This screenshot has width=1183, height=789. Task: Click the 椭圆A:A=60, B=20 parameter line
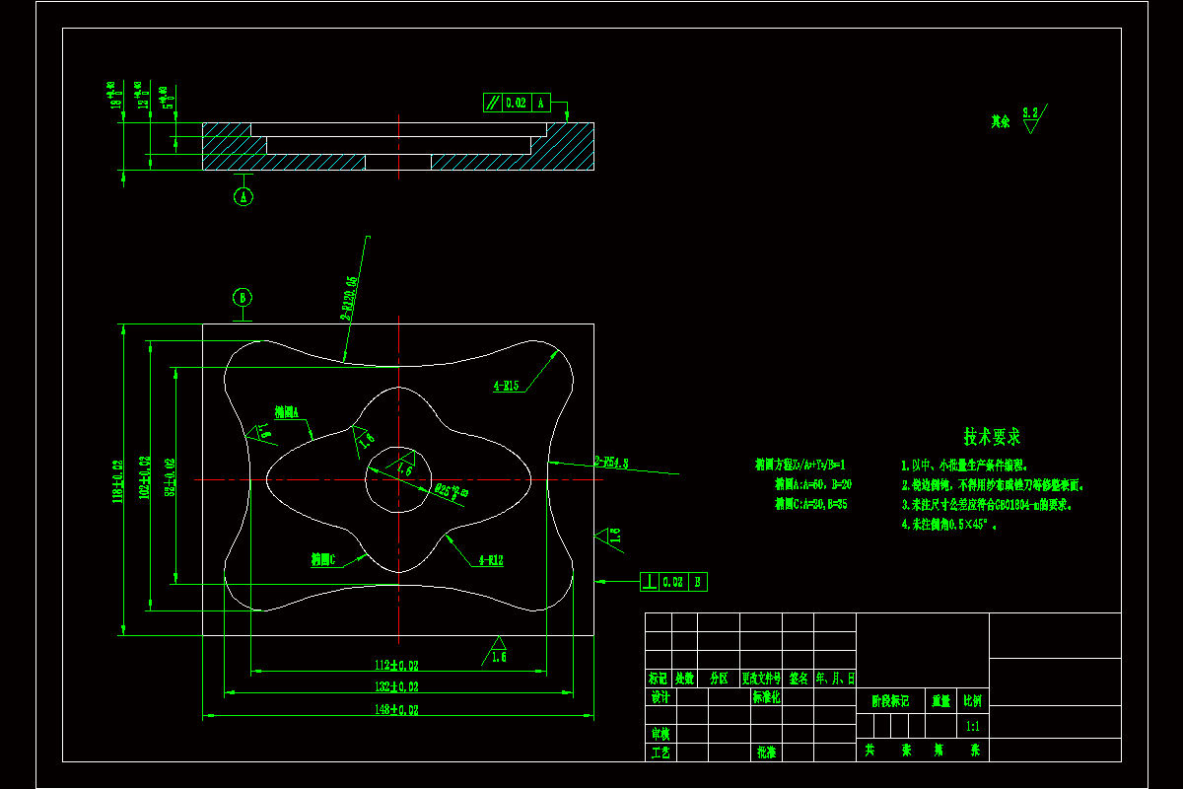click(813, 484)
